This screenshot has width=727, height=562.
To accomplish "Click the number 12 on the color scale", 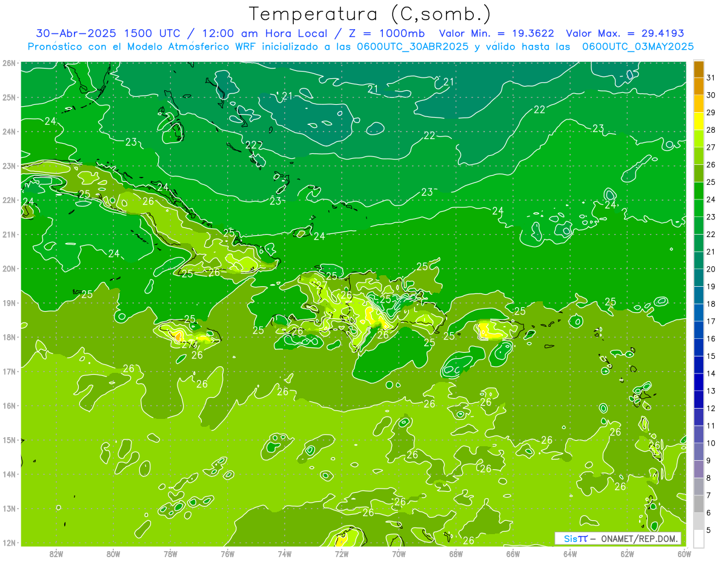I will tap(711, 408).
